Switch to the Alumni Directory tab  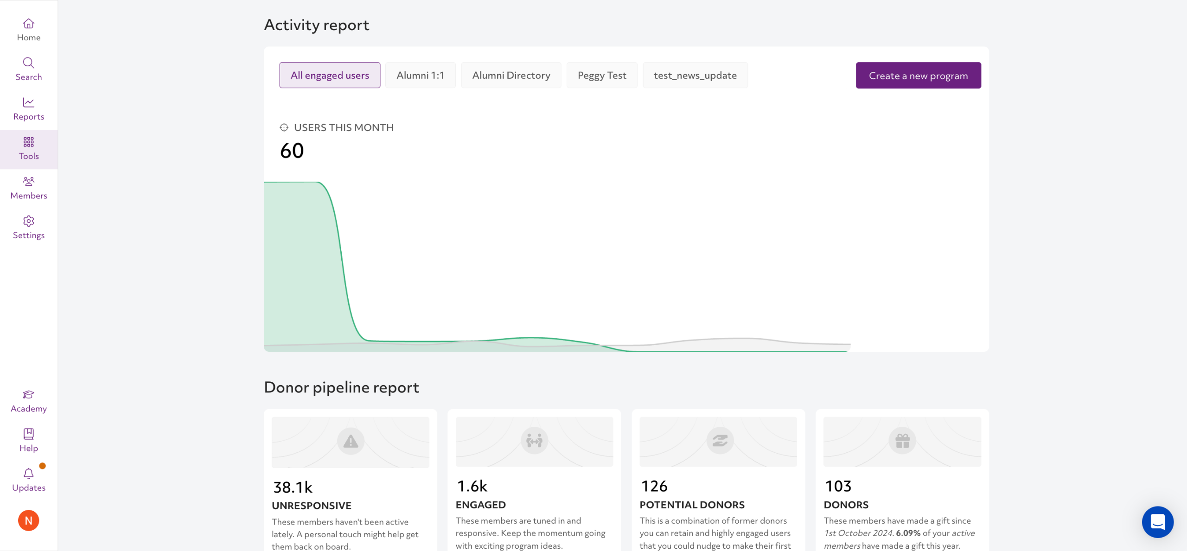[511, 76]
